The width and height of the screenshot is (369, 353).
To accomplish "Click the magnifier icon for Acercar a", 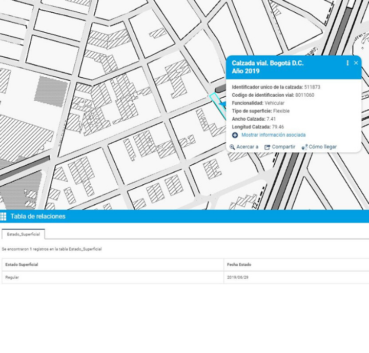I will tap(232, 147).
